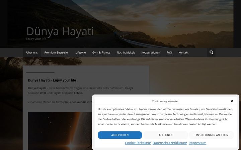Select the heading Dünya Hayati - Enjoy your life
Viewport: 241px width, 150px height.
click(52, 80)
